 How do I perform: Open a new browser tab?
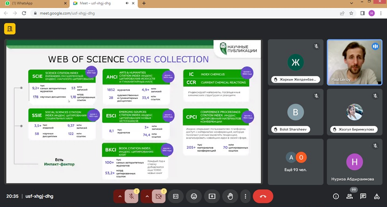[x=144, y=4]
